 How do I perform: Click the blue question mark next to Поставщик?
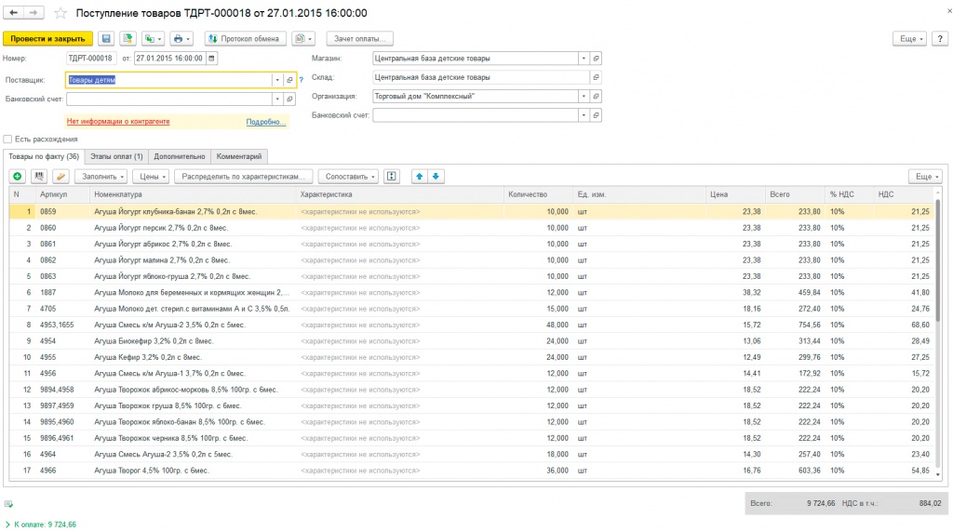click(x=301, y=80)
